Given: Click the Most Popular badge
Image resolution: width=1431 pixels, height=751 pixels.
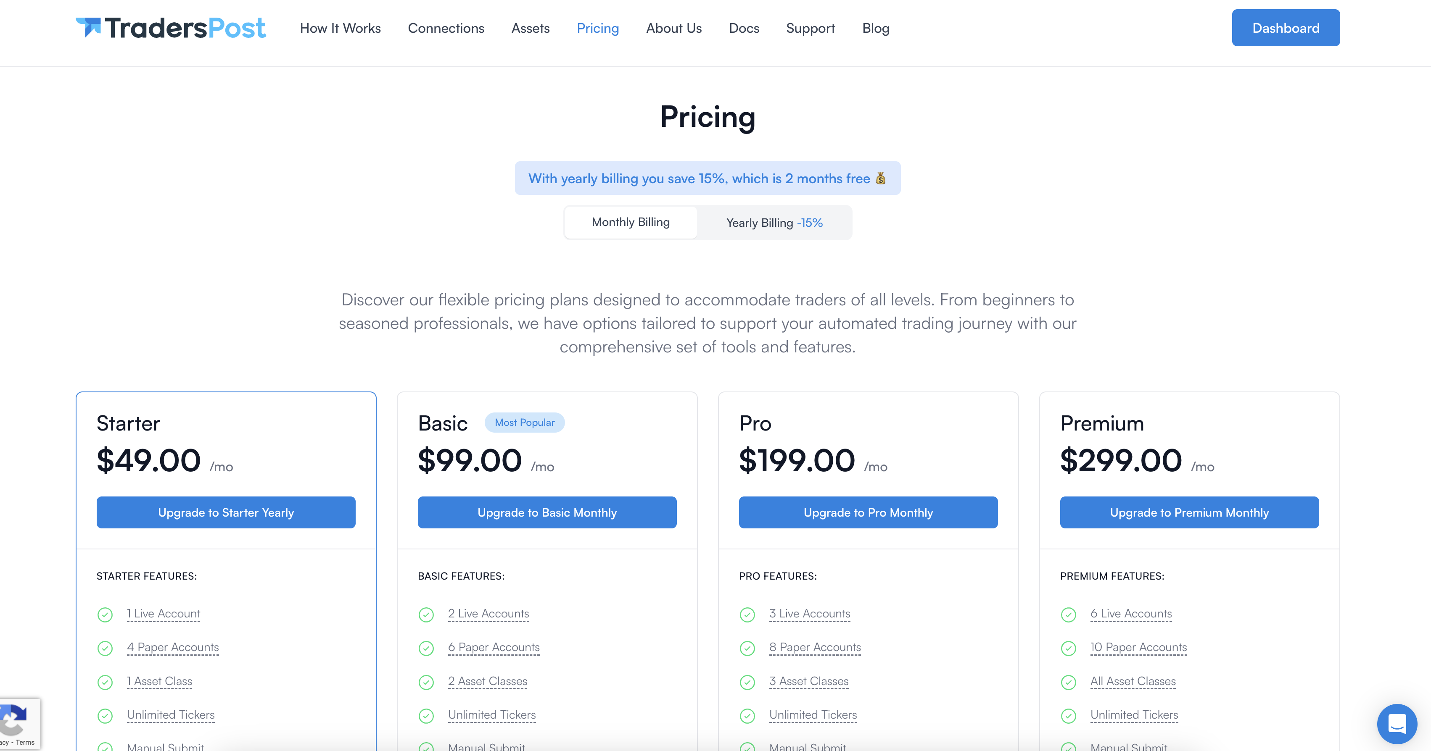Looking at the screenshot, I should pyautogui.click(x=524, y=423).
